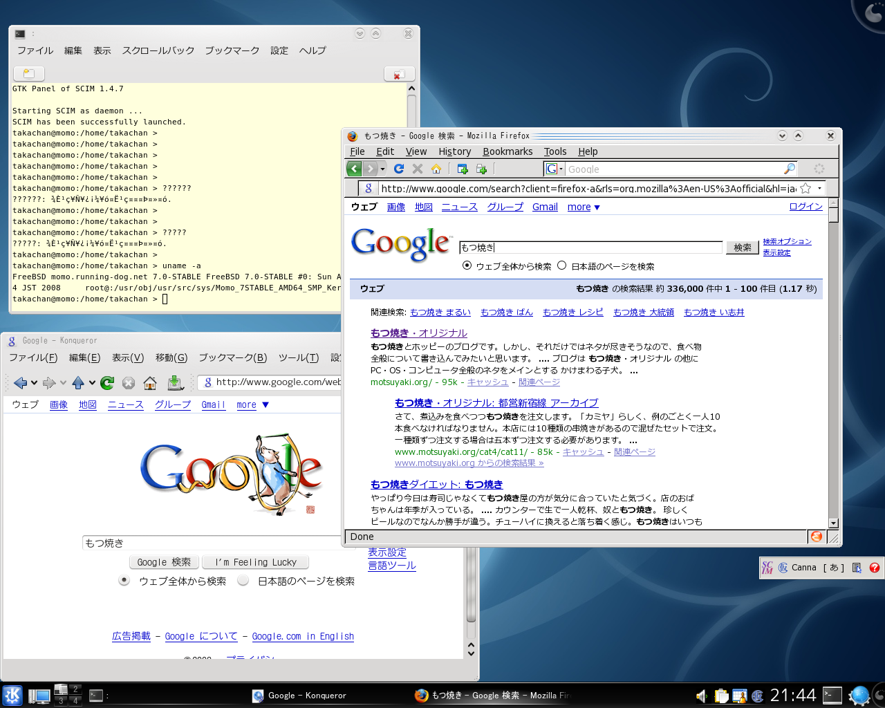This screenshot has width=885, height=708.
Task: Open Konqueror back history dropdown arrow
Action: tap(34, 382)
